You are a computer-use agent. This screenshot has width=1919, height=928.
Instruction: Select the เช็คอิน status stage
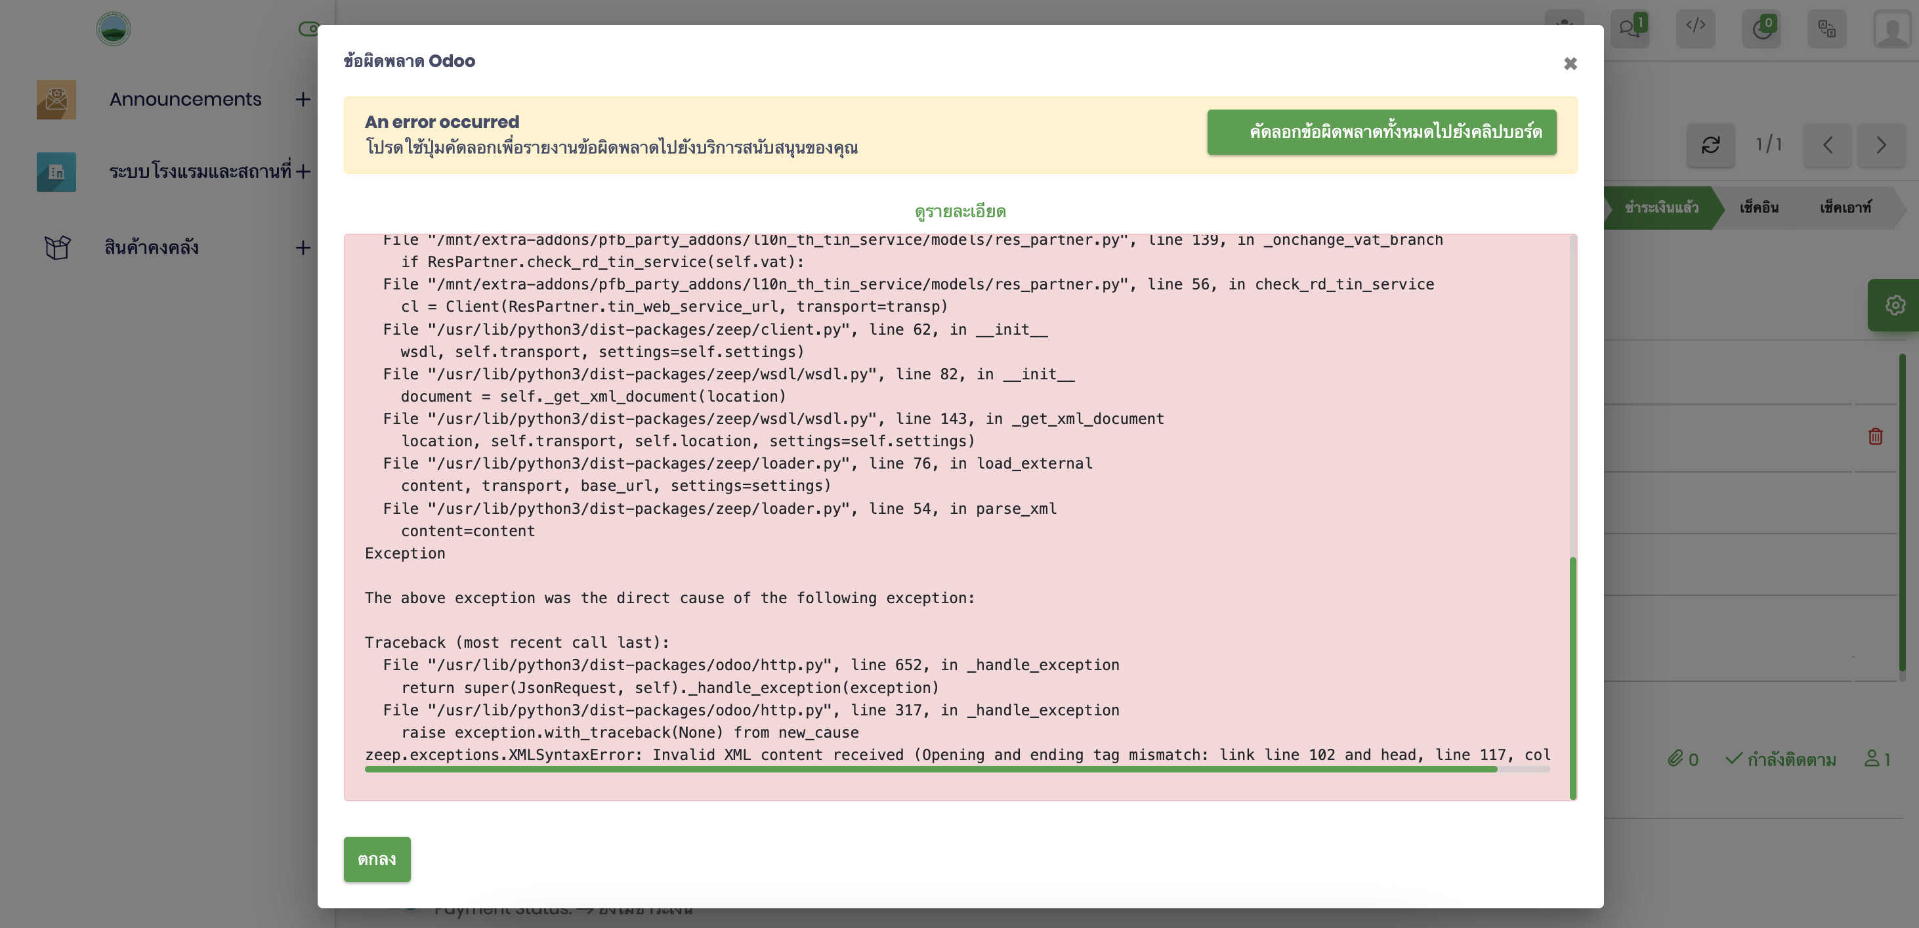(x=1759, y=208)
